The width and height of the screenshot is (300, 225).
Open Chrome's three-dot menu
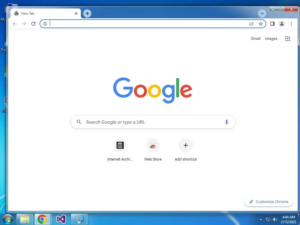291,24
